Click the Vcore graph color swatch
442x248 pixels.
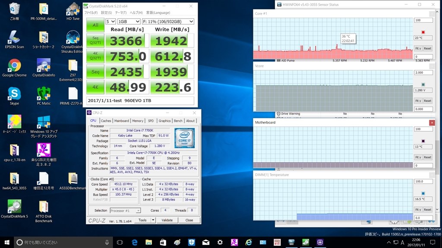[x=423, y=84]
